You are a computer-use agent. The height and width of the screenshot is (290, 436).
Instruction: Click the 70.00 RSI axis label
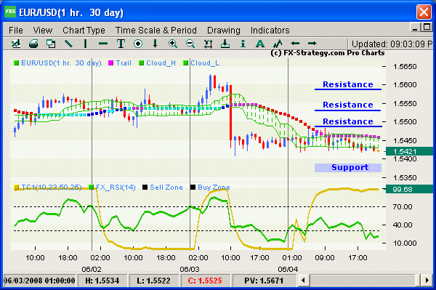(403, 206)
